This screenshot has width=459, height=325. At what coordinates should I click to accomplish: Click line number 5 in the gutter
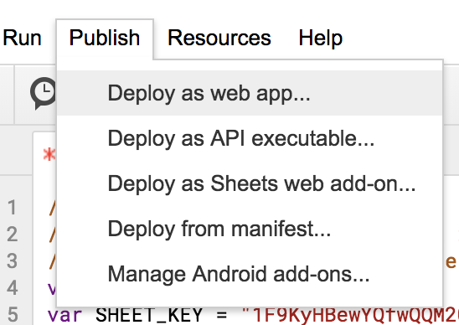coord(13,315)
